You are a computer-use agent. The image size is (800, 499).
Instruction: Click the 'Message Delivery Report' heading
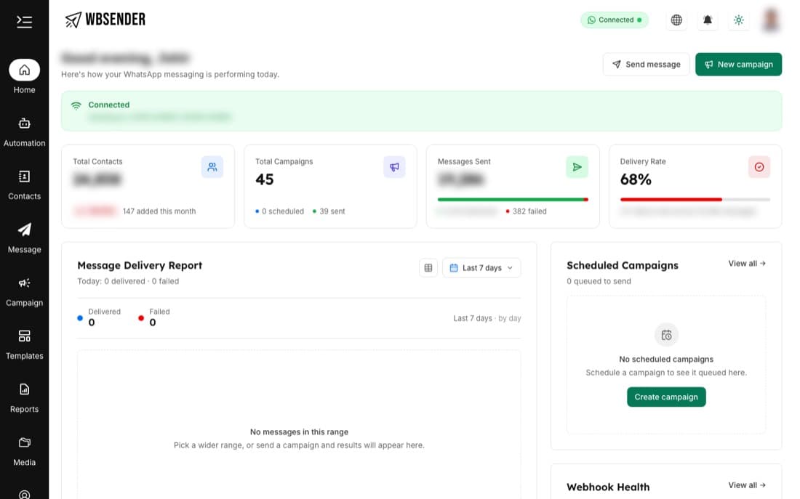140,266
